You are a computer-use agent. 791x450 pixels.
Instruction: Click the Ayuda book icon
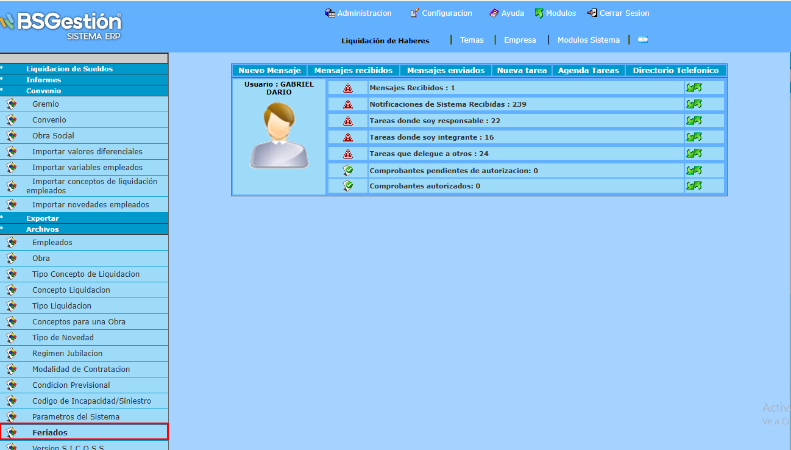pos(494,13)
